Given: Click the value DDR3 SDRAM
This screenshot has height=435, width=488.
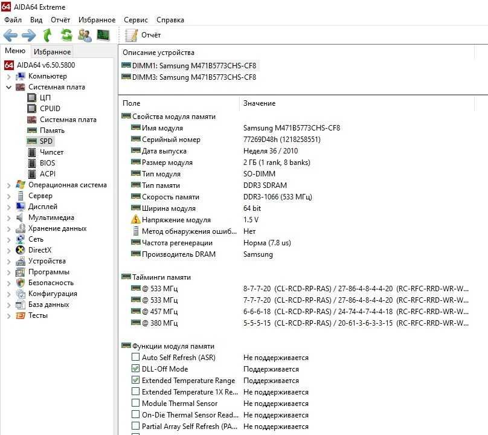Looking at the screenshot, I should pyautogui.click(x=265, y=185).
